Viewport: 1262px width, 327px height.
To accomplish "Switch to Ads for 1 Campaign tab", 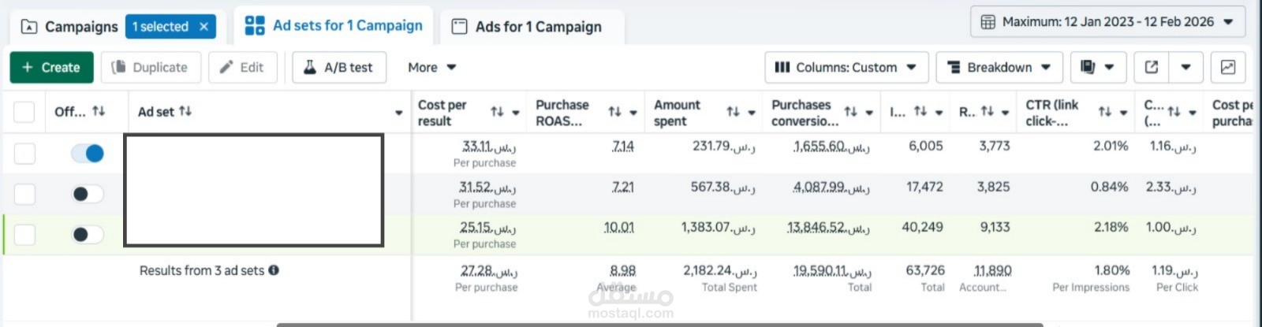I will click(528, 27).
